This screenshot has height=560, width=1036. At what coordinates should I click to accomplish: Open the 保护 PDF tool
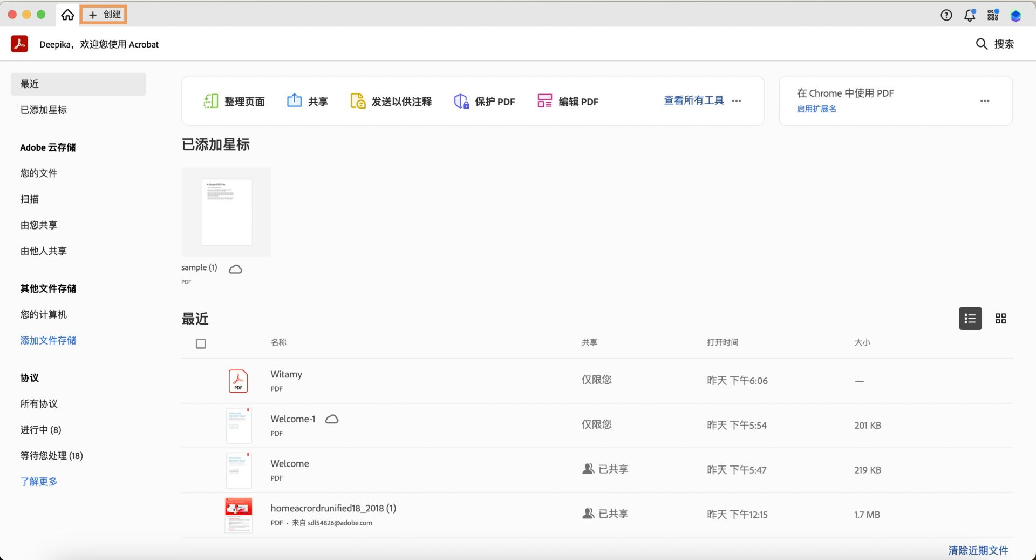(x=484, y=101)
